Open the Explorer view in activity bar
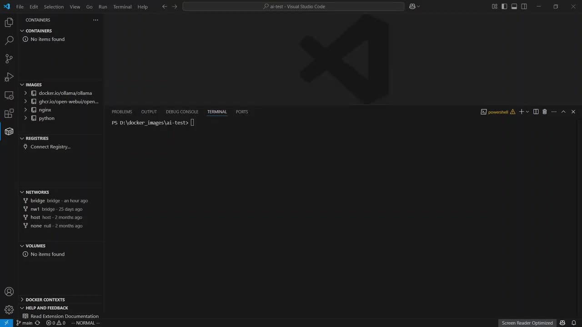The image size is (582, 327). tap(9, 22)
